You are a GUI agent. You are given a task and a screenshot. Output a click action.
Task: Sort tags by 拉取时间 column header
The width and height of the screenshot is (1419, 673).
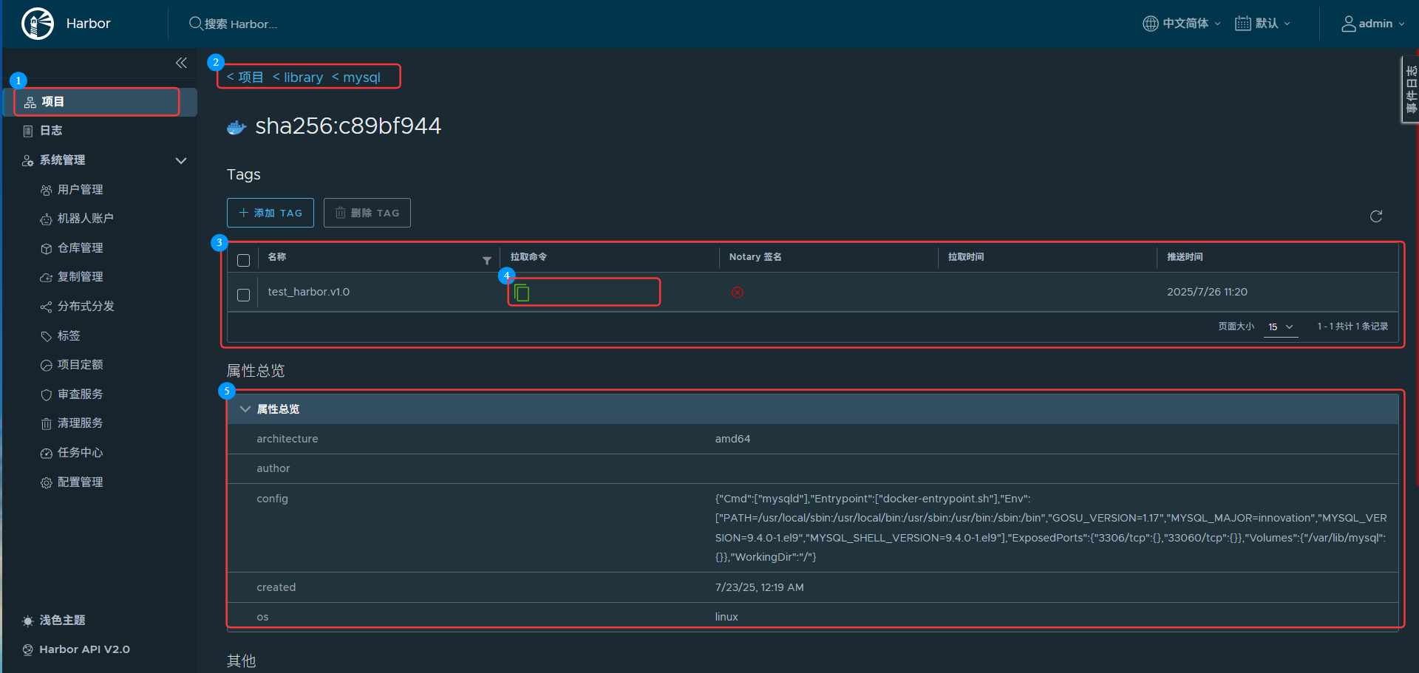pos(966,257)
